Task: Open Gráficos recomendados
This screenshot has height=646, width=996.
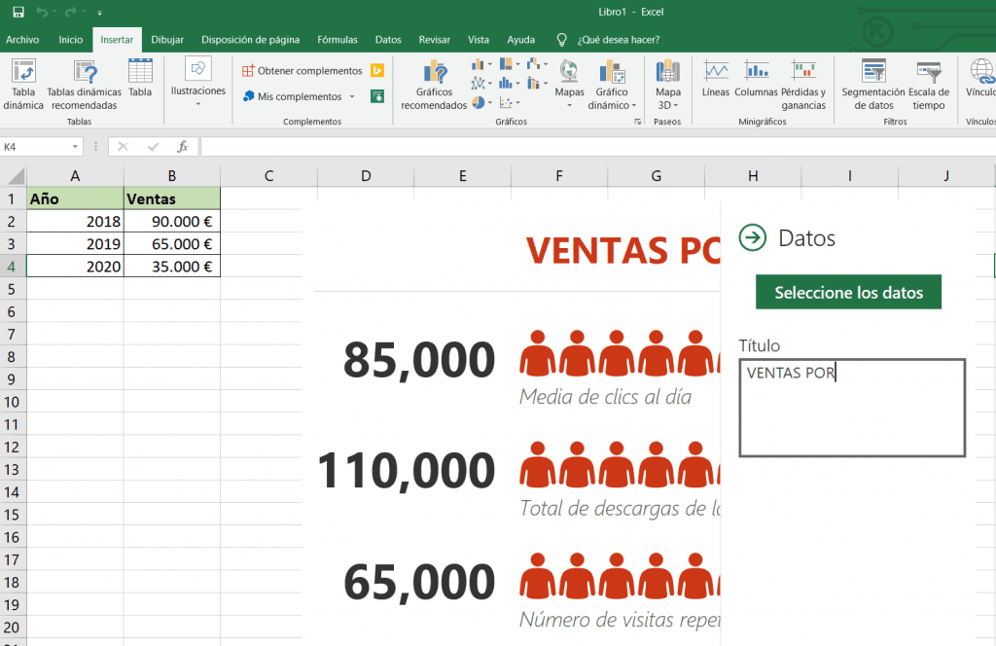Action: [x=434, y=85]
